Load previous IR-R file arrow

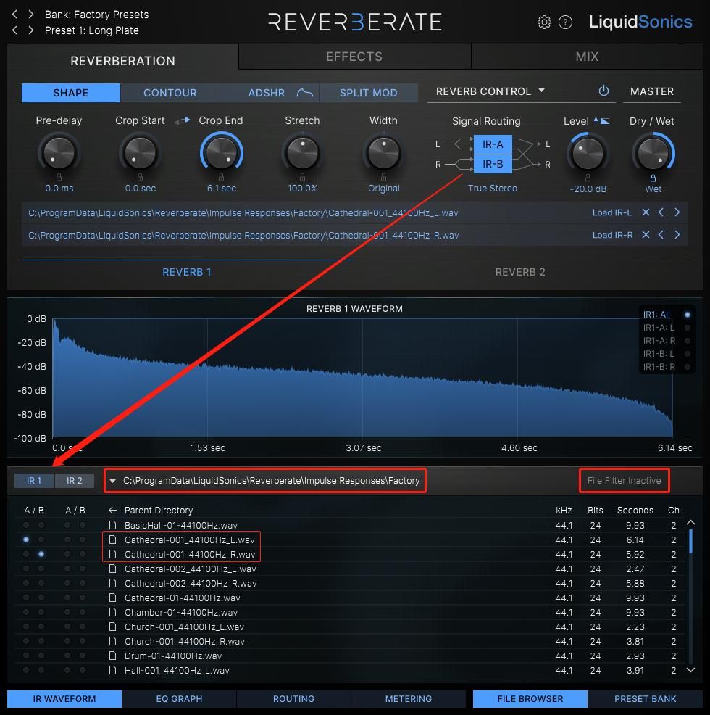[661, 234]
